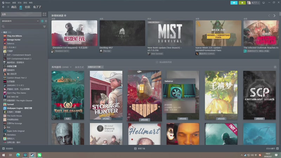Open the SCP Containment Breach cover
This screenshot has width=281, height=158.
(x=260, y=95)
